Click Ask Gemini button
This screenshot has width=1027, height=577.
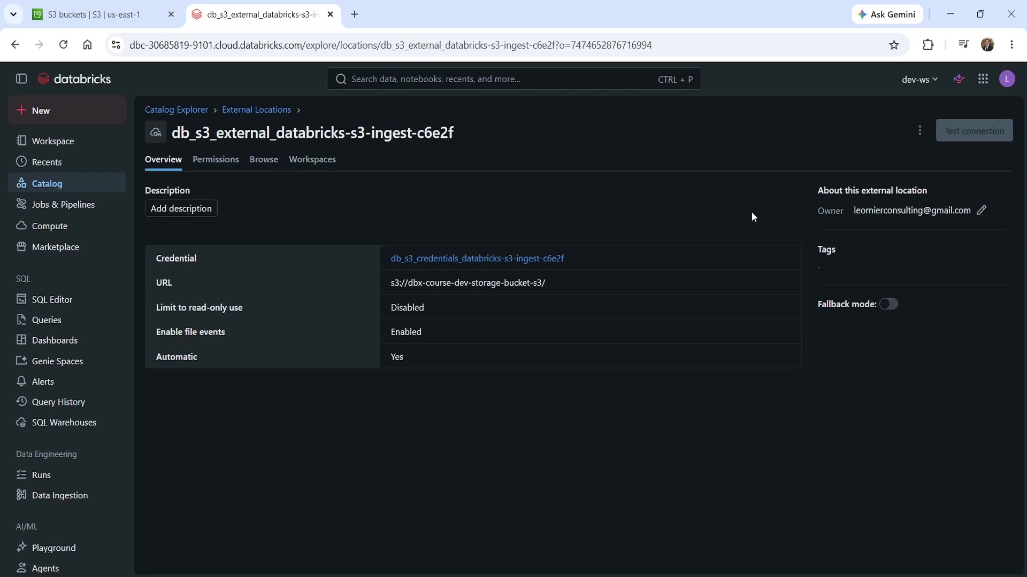coord(887,14)
